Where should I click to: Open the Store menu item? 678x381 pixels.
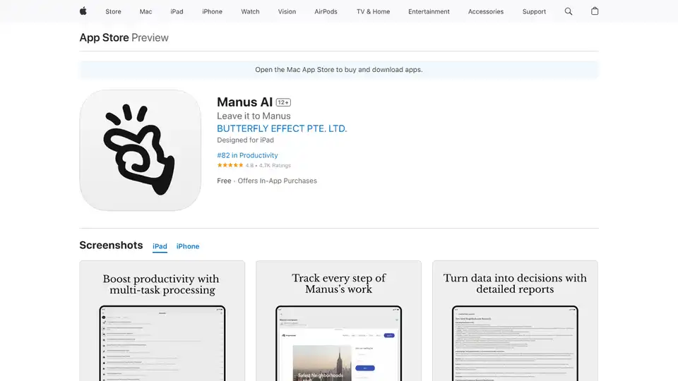coord(113,12)
